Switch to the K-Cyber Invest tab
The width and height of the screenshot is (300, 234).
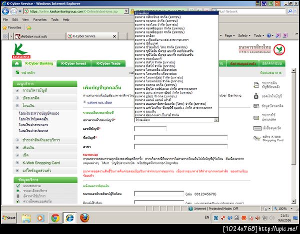tap(73, 63)
